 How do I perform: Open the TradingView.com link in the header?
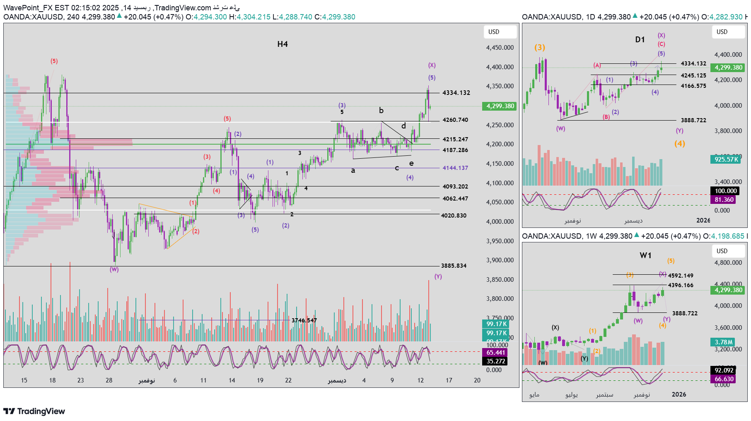(183, 8)
